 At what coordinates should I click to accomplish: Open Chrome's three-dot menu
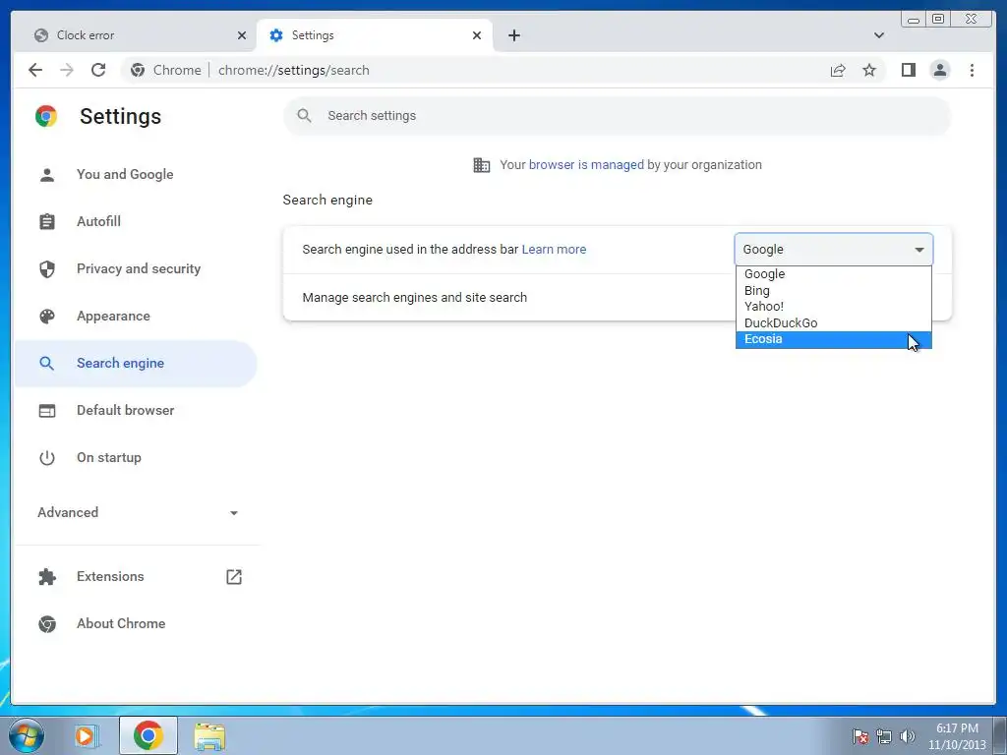(x=973, y=70)
